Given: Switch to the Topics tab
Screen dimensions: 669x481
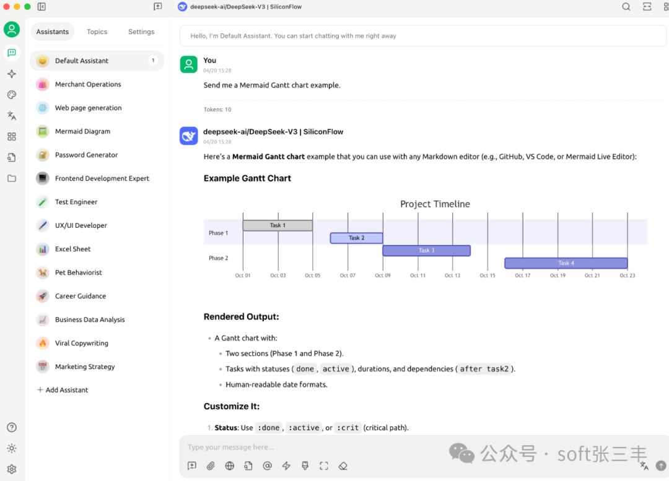Looking at the screenshot, I should point(97,32).
